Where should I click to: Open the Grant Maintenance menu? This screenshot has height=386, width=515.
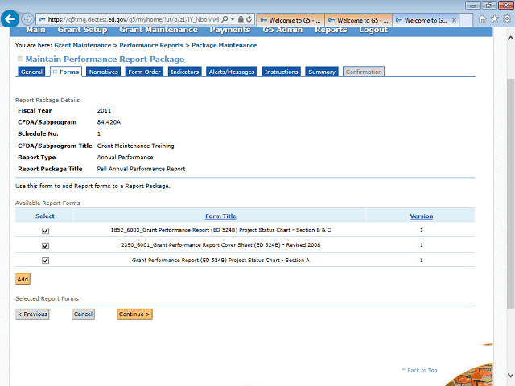(x=159, y=30)
